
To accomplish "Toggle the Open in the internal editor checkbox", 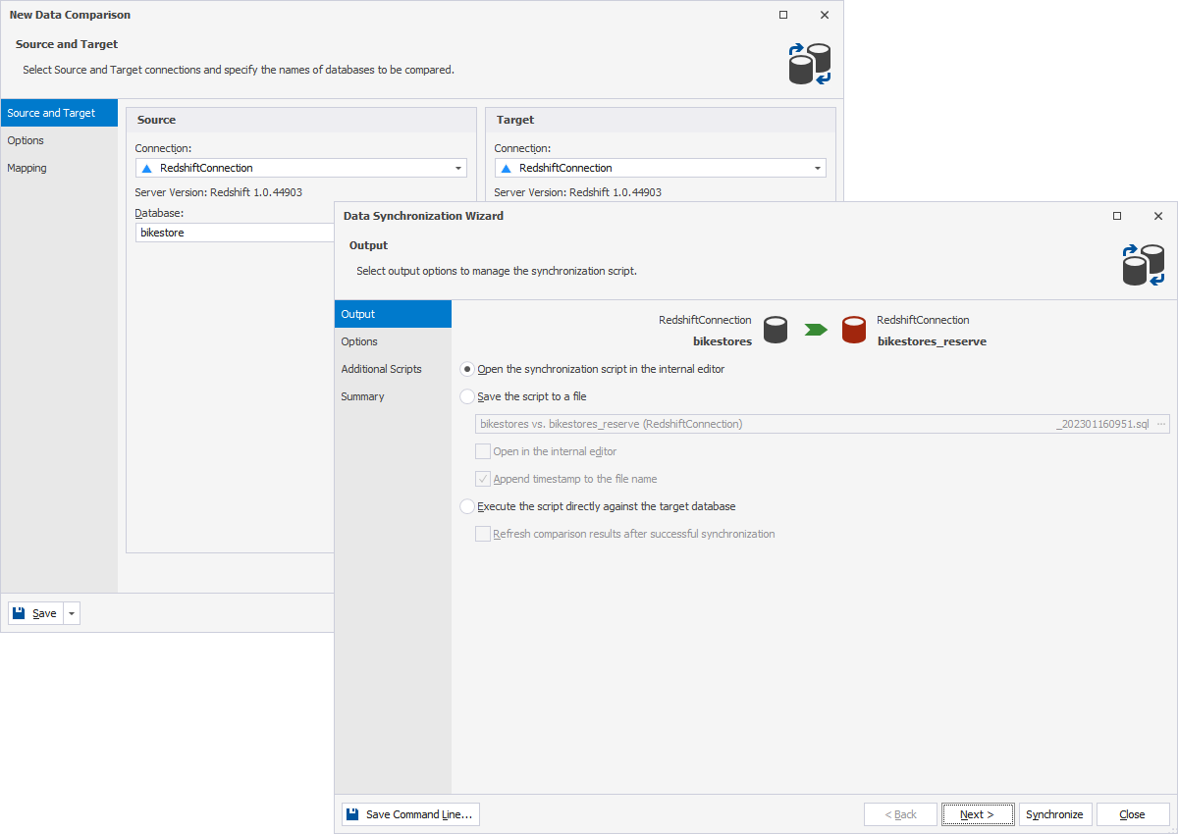I will tap(483, 451).
